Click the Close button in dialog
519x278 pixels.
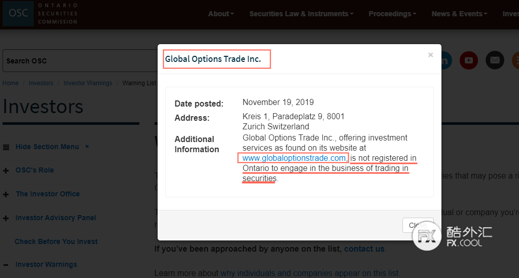click(418, 225)
